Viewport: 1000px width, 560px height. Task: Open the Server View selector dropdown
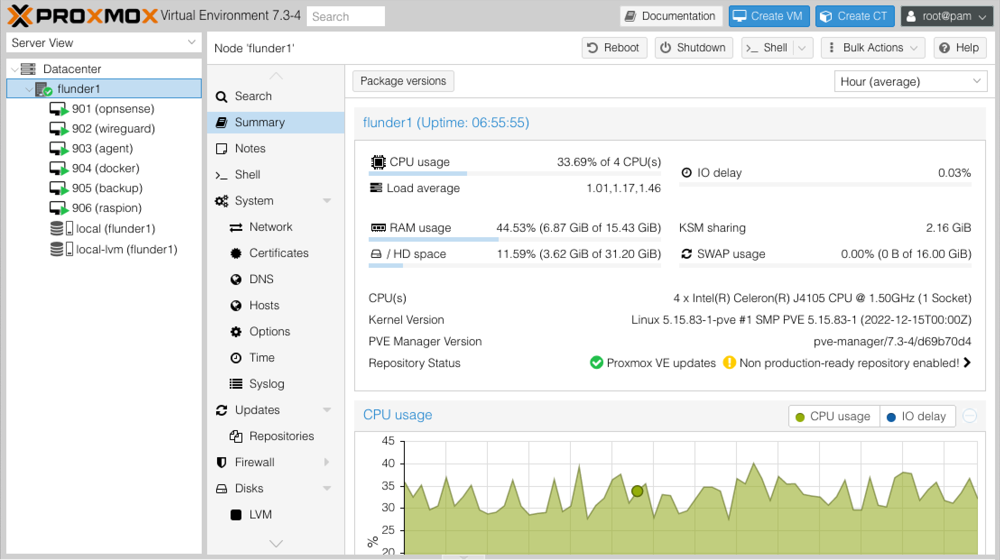pos(103,43)
